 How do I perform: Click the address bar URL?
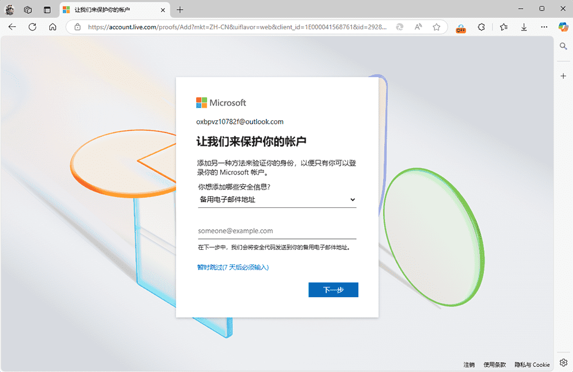pos(237,27)
